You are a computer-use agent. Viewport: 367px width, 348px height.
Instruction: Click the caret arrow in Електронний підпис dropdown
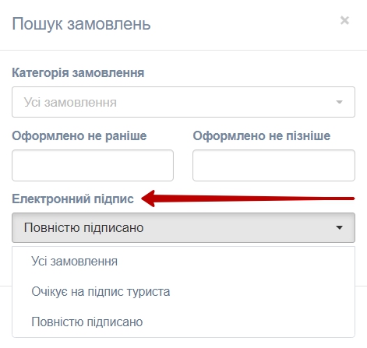tap(339, 227)
